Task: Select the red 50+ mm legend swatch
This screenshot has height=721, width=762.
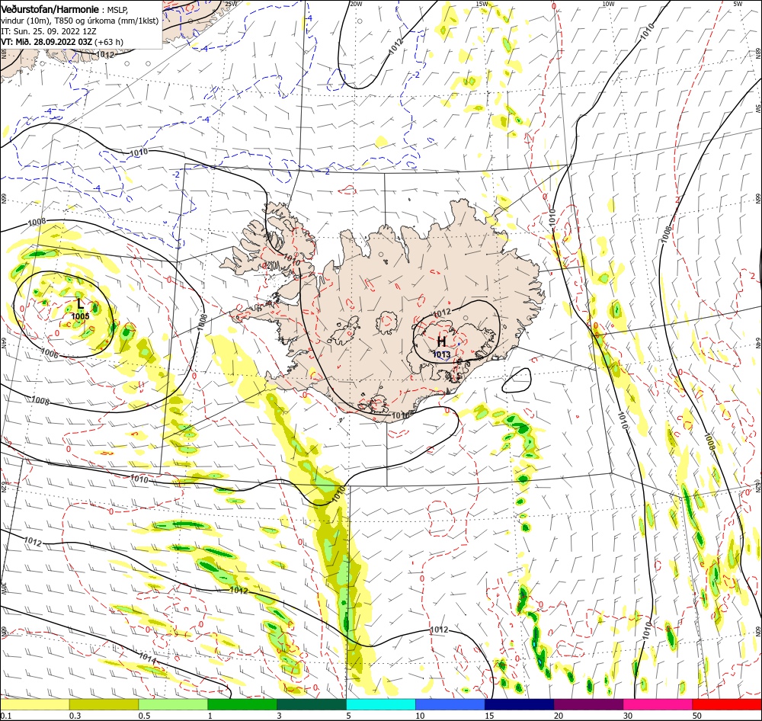Action: pos(727,704)
